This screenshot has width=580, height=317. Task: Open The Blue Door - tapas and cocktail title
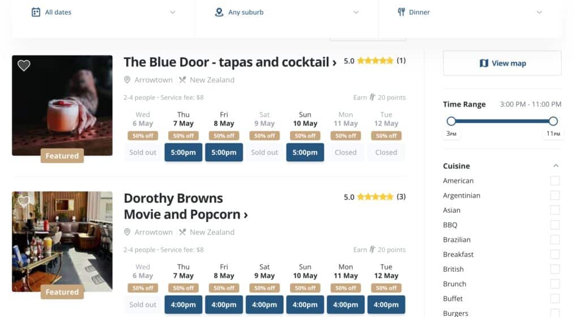click(230, 62)
